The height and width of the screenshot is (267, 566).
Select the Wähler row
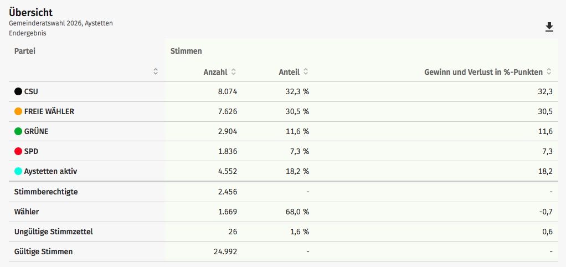point(283,212)
